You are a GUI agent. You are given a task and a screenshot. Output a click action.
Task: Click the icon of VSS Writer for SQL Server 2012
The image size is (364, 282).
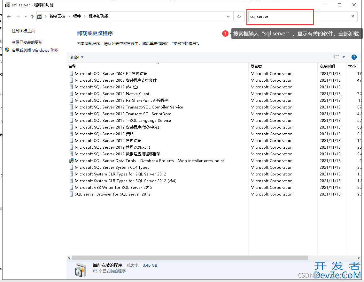(72, 188)
